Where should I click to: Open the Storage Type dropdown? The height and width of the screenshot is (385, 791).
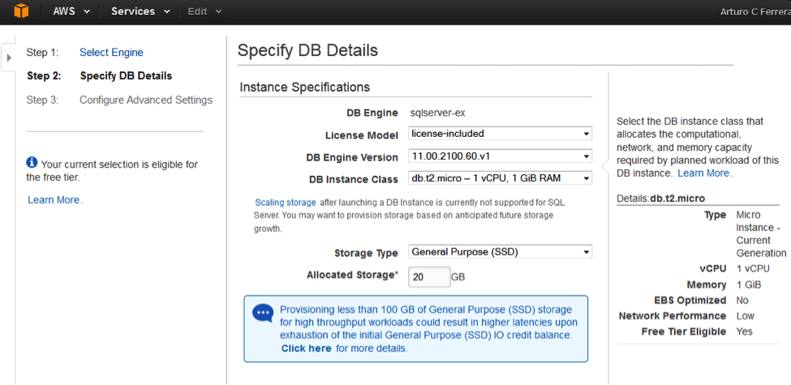pyautogui.click(x=500, y=251)
